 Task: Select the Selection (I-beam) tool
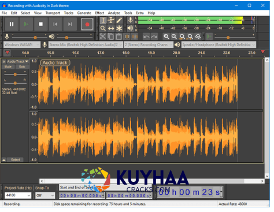[103, 20]
